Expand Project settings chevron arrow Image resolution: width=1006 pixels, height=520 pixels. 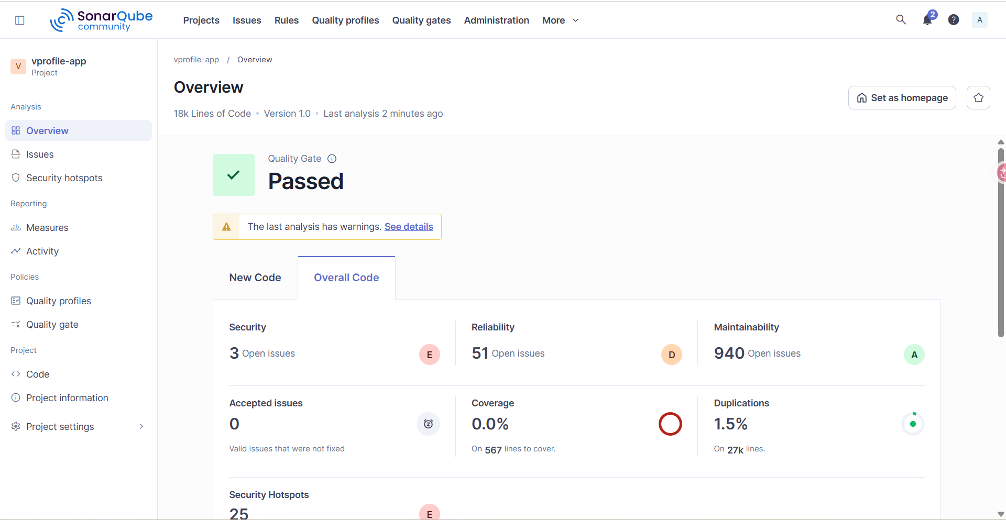[x=141, y=426]
